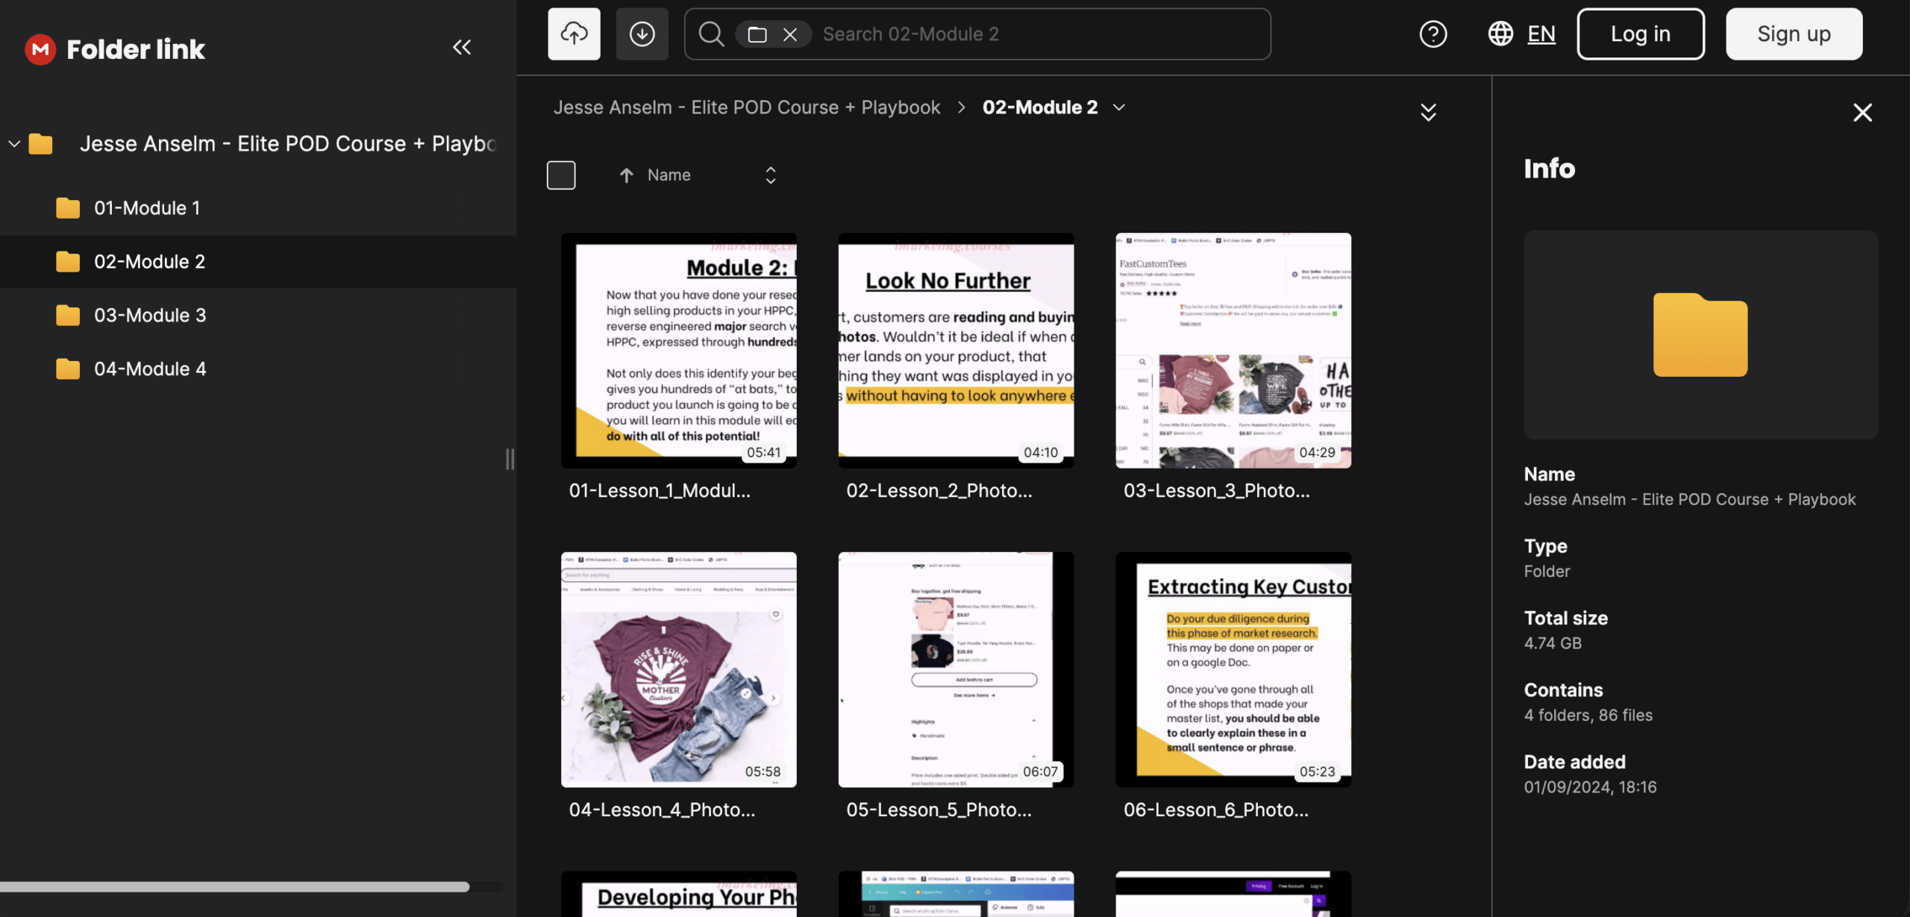Click the download circle icon

(642, 34)
